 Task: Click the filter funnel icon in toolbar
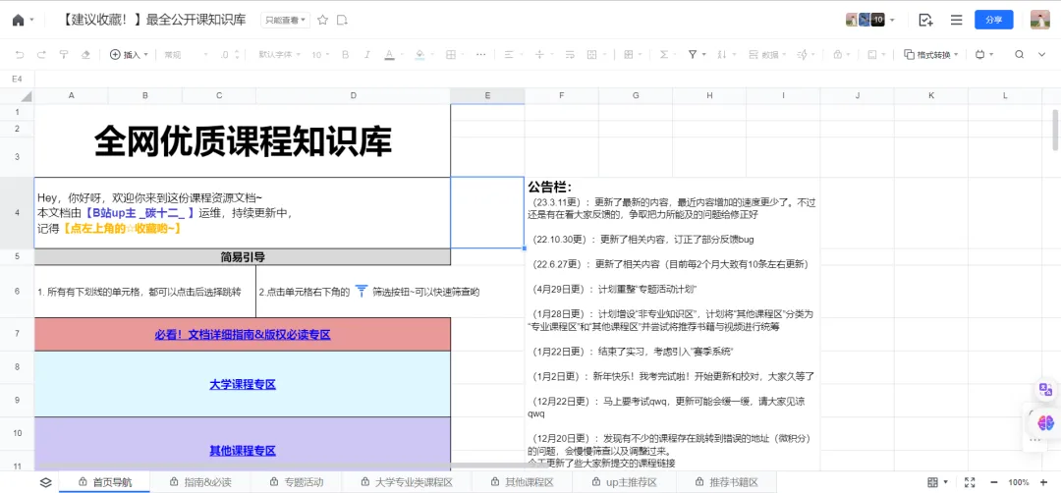[x=693, y=55]
